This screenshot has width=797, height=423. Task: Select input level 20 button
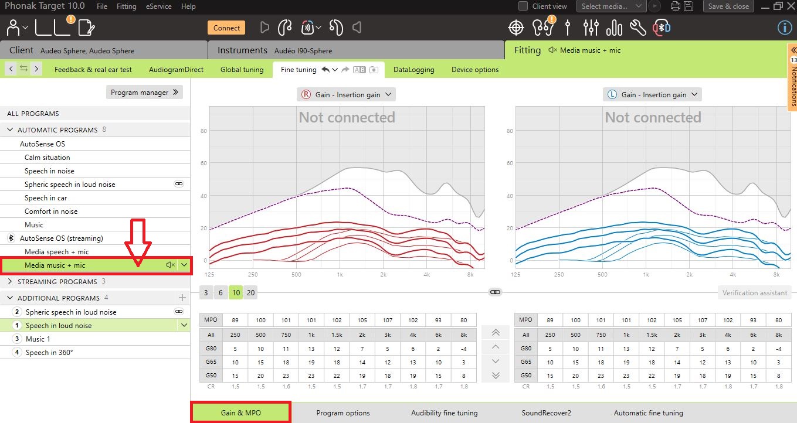[250, 293]
